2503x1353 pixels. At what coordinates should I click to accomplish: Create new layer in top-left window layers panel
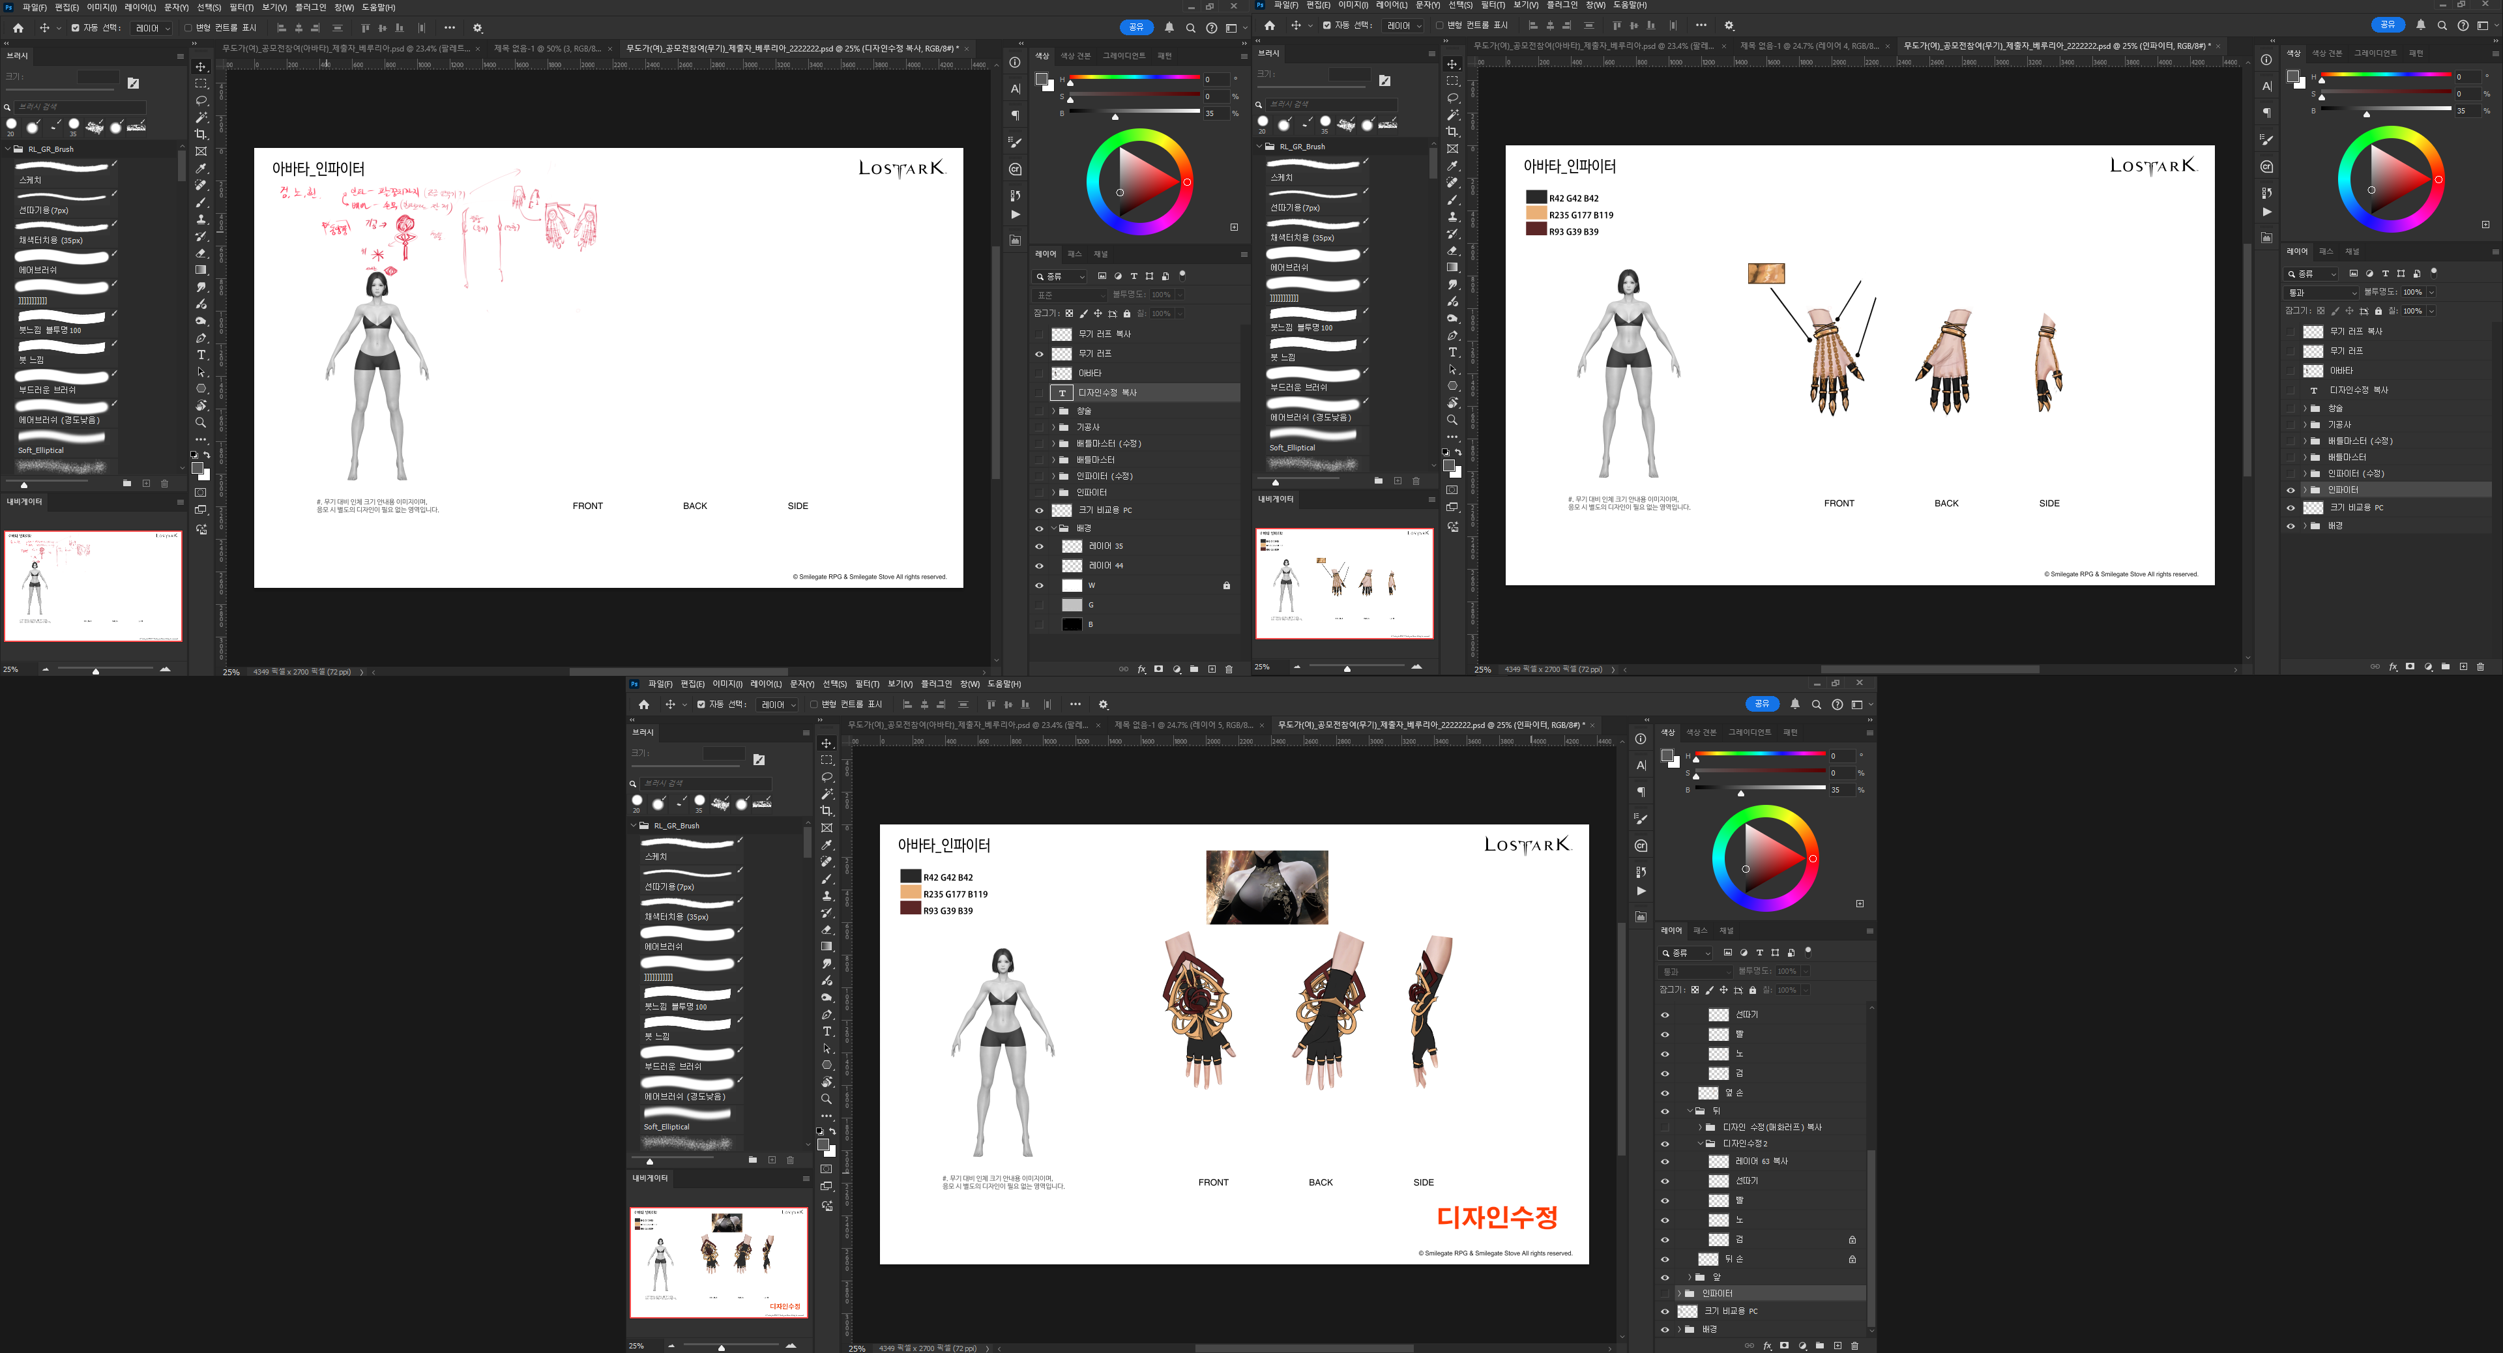(1212, 669)
